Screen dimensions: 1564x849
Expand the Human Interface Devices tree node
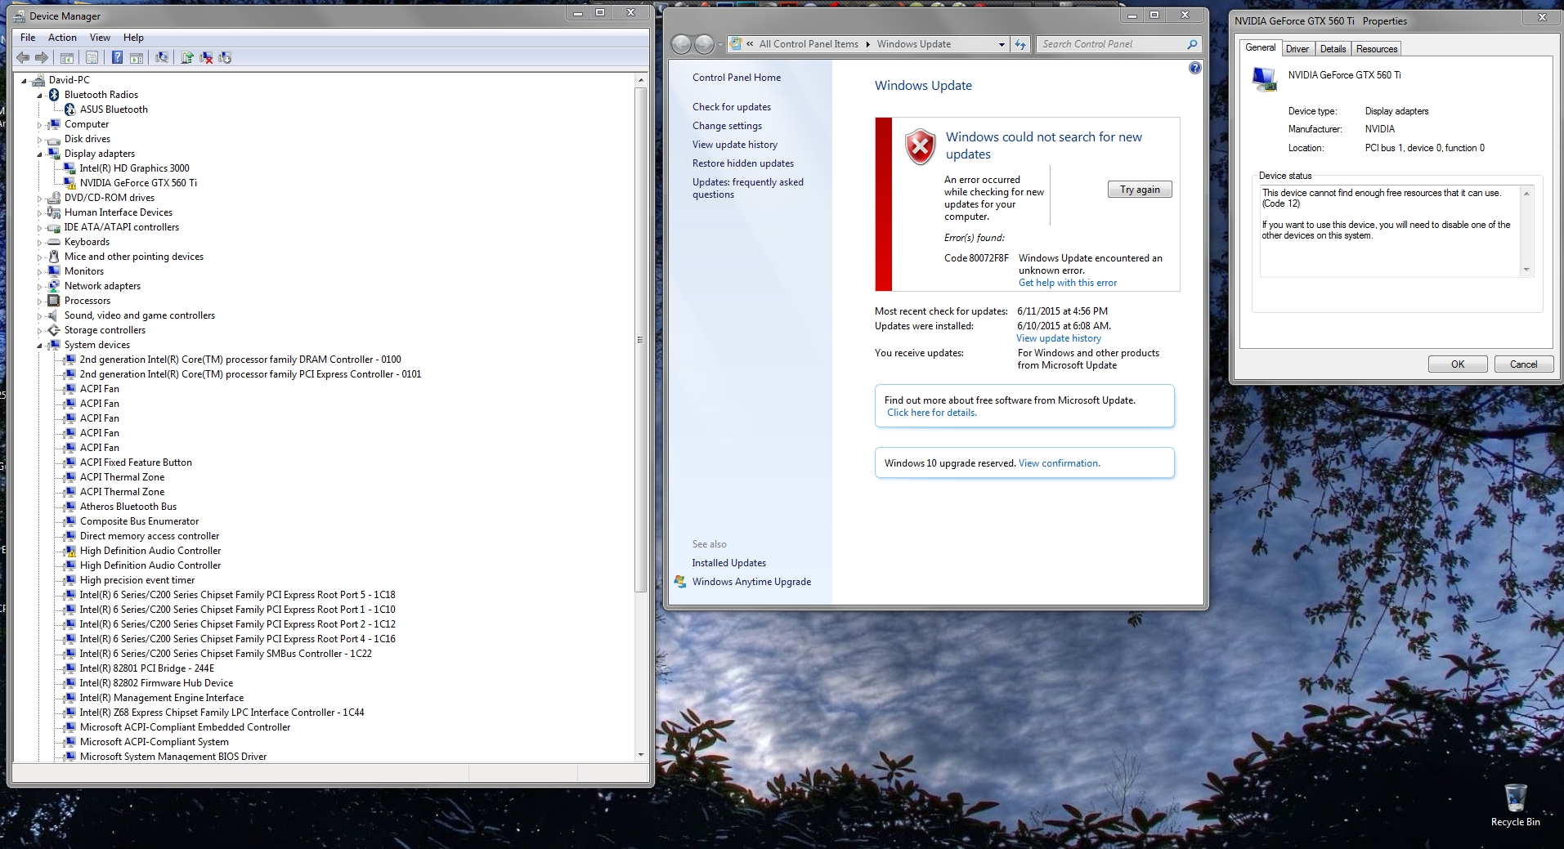(39, 212)
